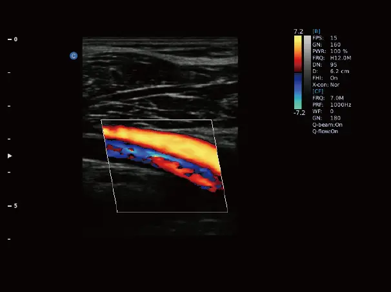Screen dimensions: 391x292
Task: Click the color velocity scale bar
Action: (x=298, y=71)
